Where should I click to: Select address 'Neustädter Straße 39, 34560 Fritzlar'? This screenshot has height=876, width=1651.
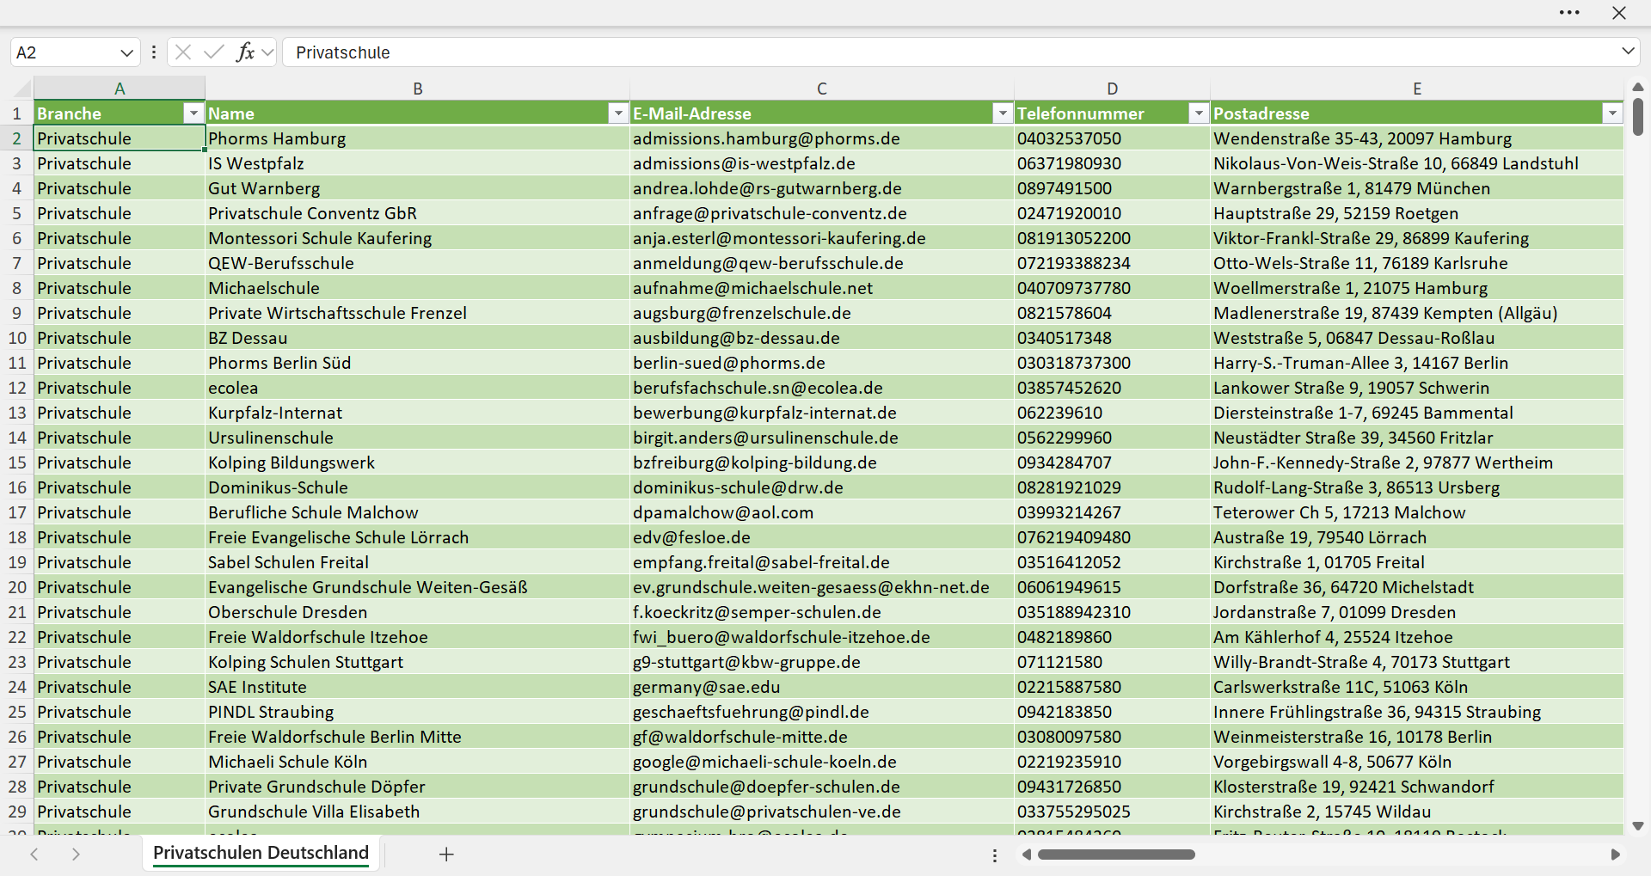pyautogui.click(x=1417, y=438)
